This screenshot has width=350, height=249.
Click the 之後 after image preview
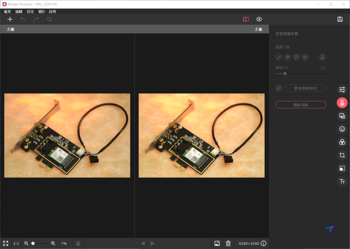tap(202, 135)
